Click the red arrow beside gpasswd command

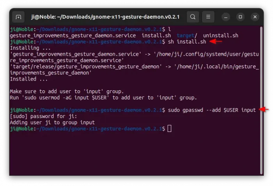tap(264, 110)
